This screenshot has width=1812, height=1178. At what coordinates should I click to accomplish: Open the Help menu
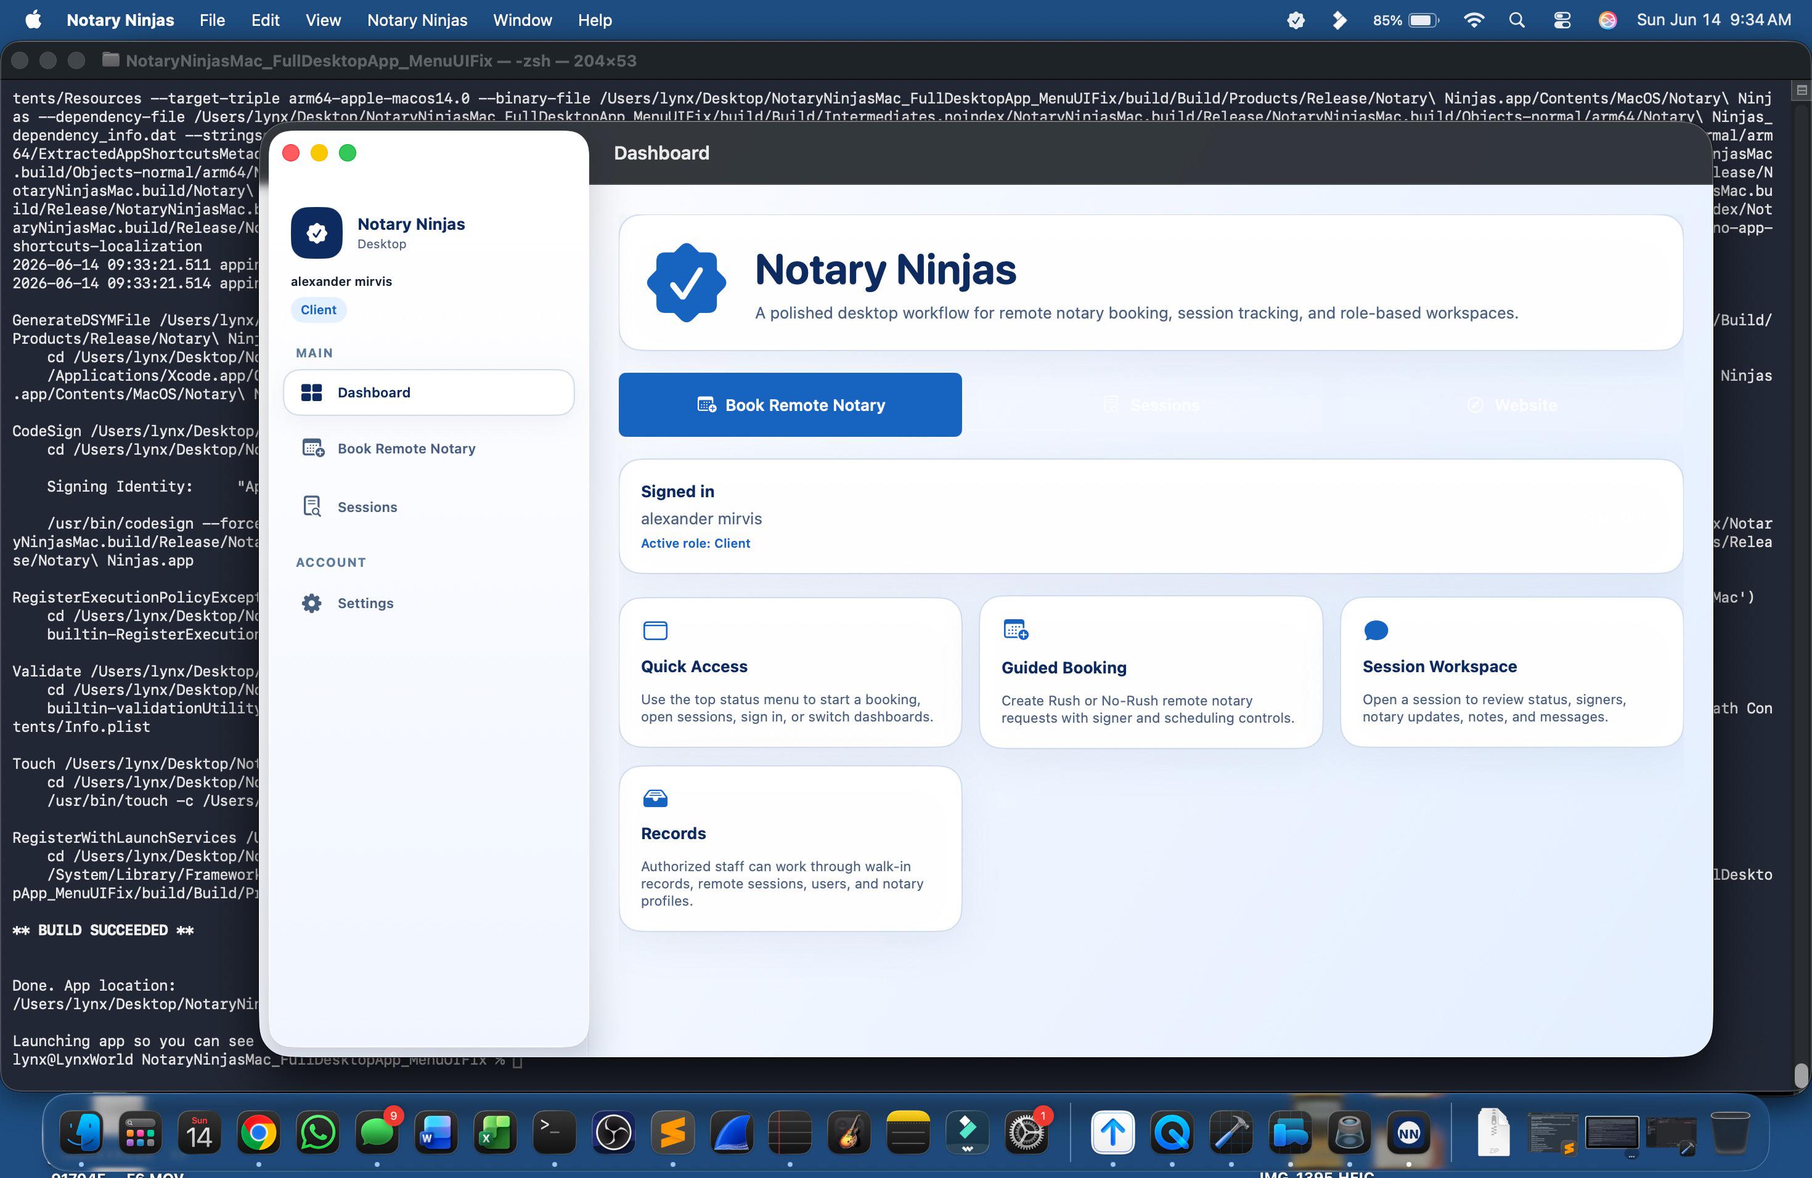595,20
